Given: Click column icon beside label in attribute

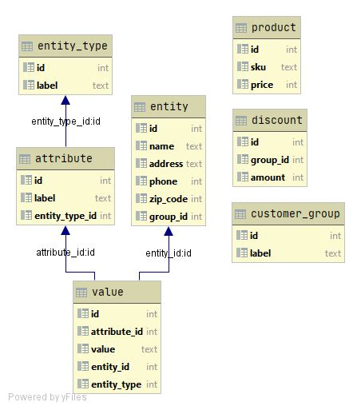Looking at the screenshot, I should (x=26, y=197).
